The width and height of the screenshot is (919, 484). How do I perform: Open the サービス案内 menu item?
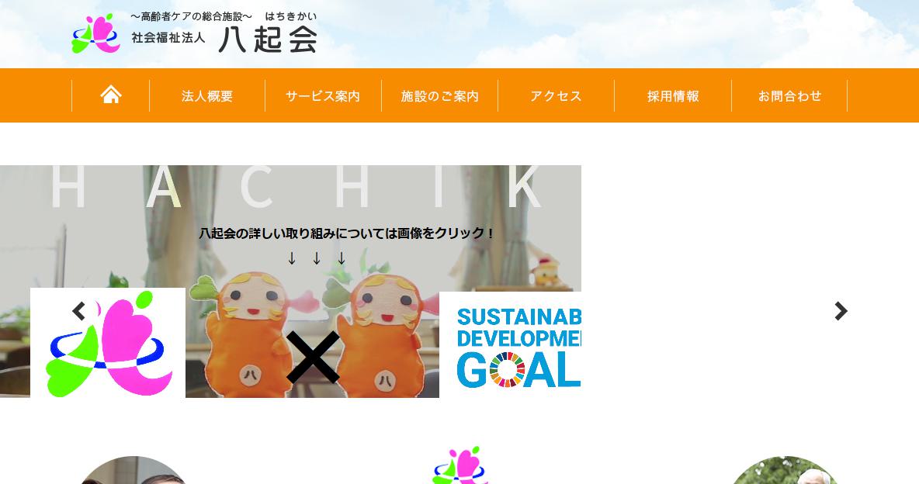point(323,96)
